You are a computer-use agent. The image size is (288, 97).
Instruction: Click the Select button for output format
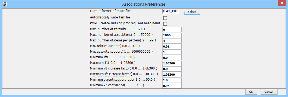coord(192,12)
